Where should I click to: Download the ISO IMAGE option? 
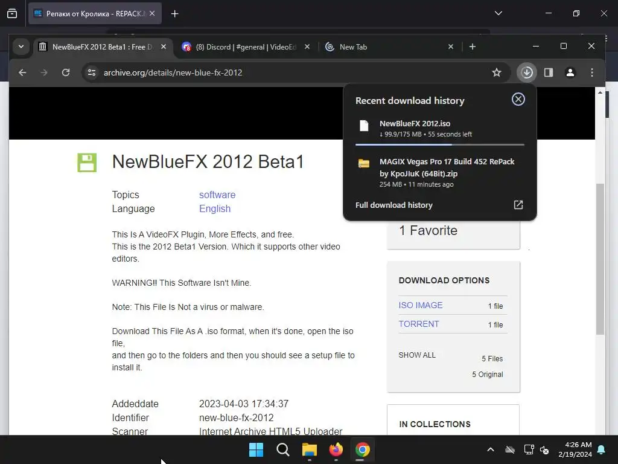(421, 305)
